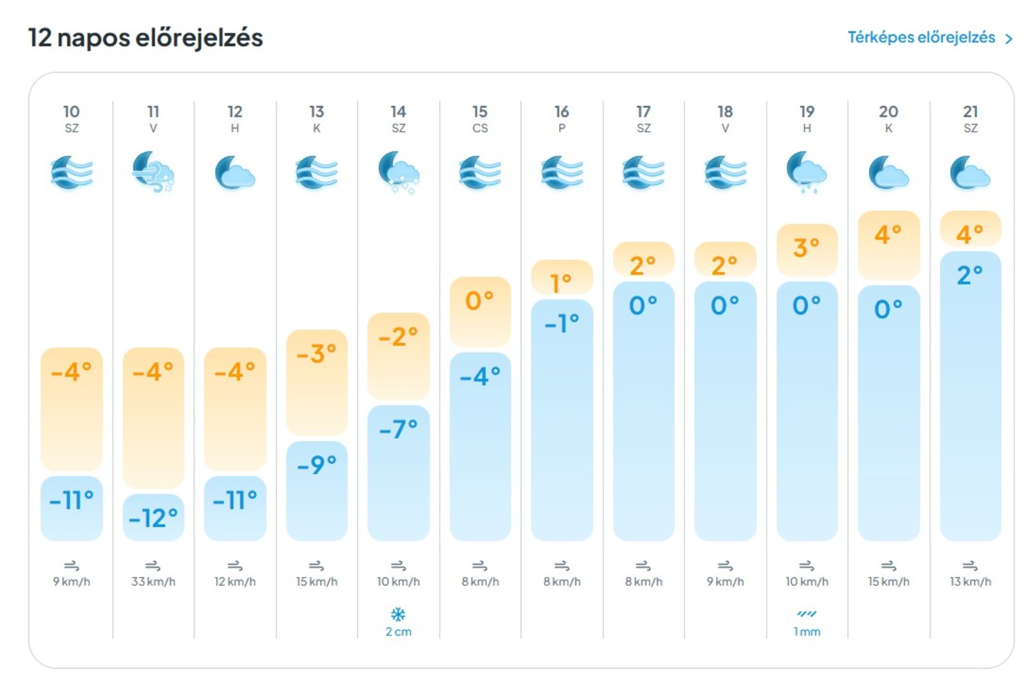Screen dimensions: 1027x682
Task: Click the chevron next to Térképes előrejelzés
Action: pos(1009,39)
